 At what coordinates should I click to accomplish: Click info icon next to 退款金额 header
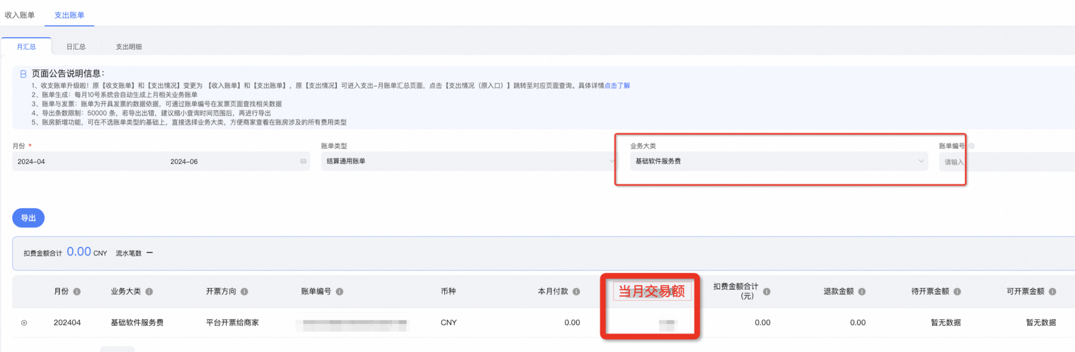tap(862, 291)
